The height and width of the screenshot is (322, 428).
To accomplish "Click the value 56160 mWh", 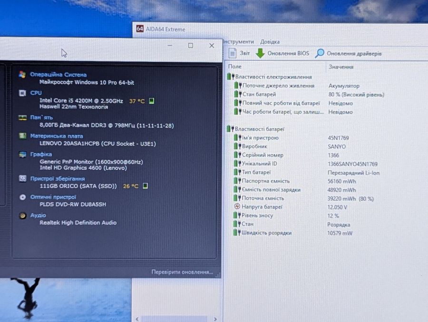I will [342, 181].
